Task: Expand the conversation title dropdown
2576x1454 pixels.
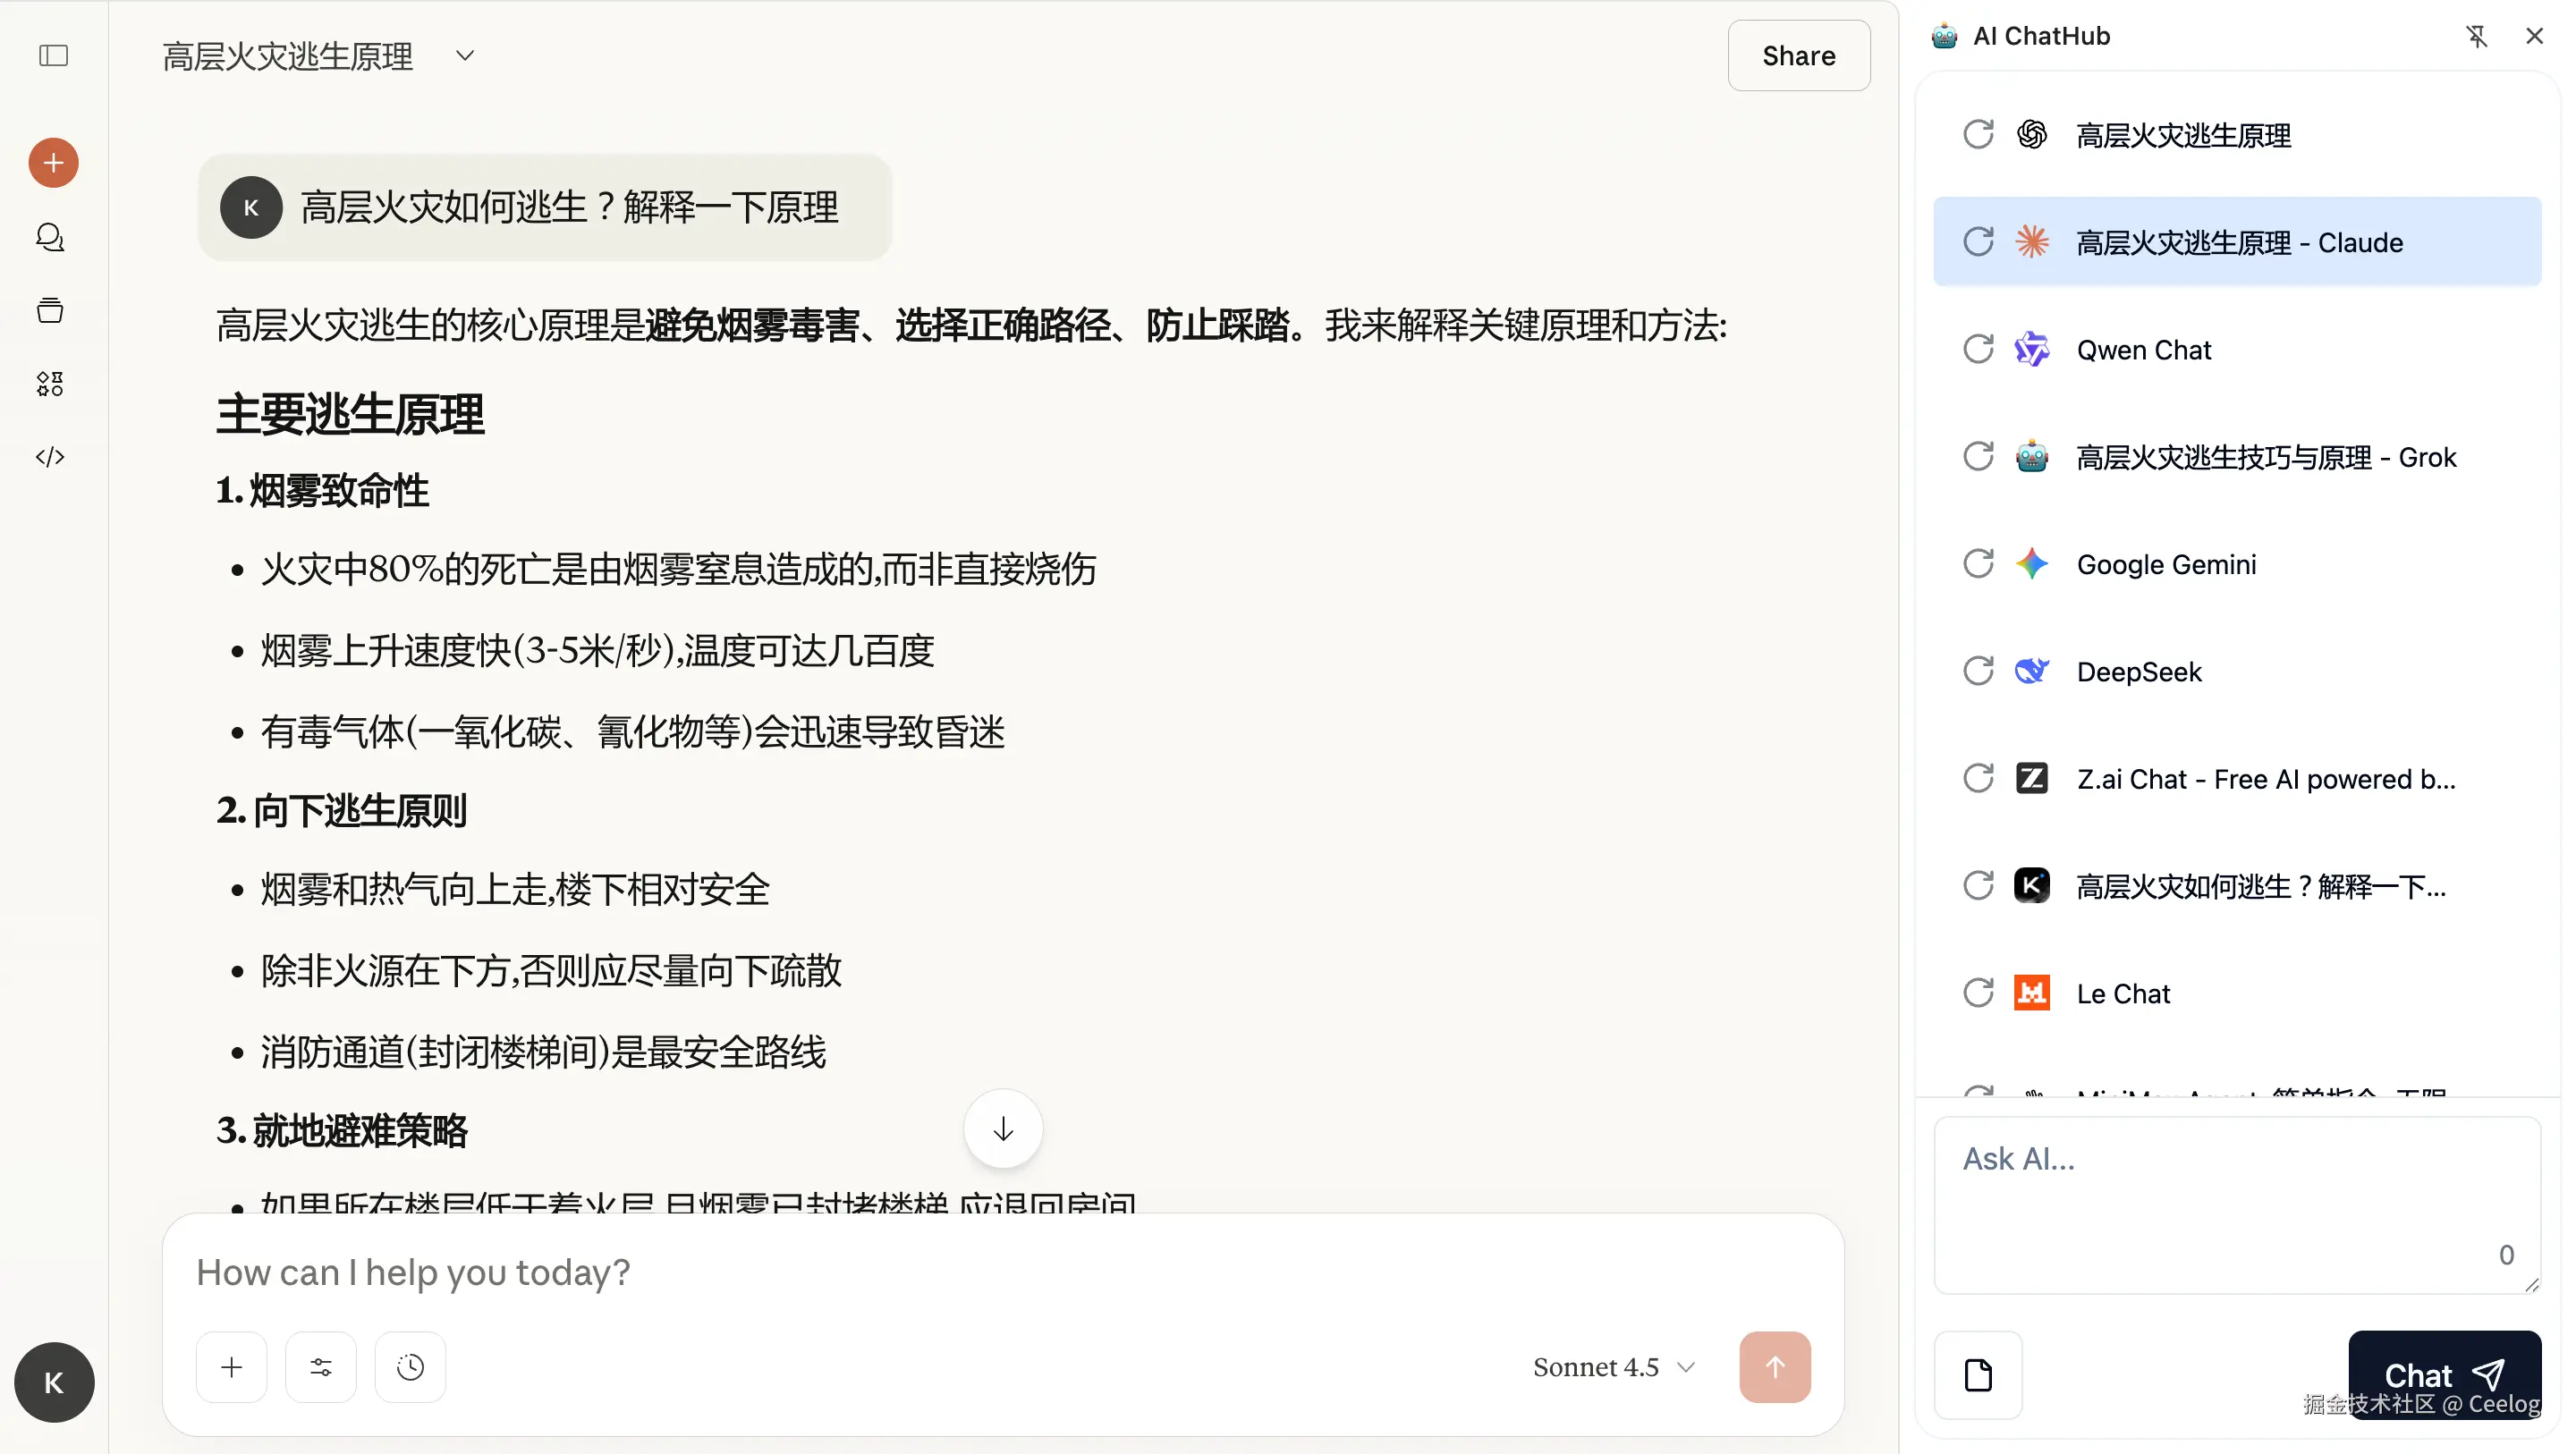Action: [464, 56]
